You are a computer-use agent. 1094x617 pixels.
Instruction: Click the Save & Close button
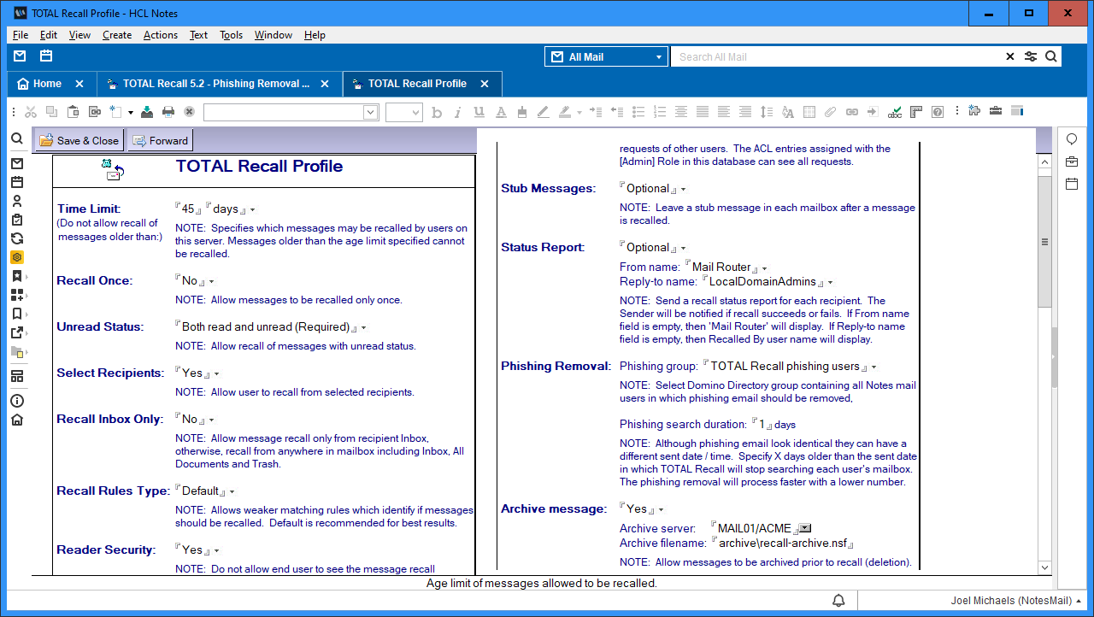coord(79,140)
